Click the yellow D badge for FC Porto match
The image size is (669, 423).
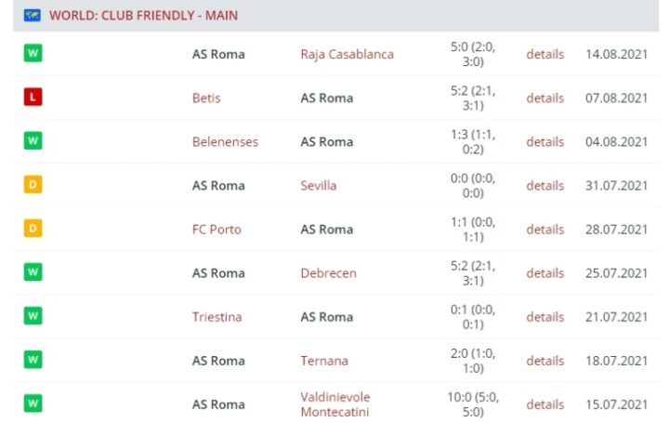33,229
